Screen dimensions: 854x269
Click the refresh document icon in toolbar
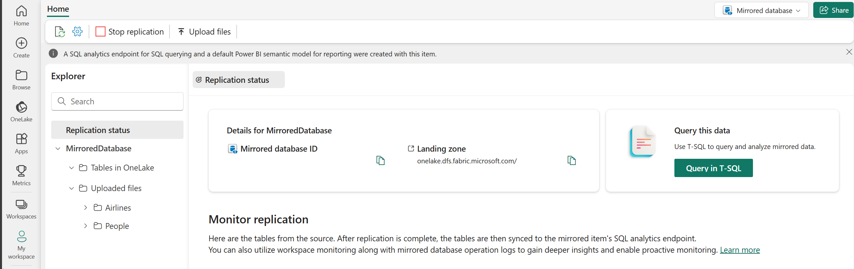click(x=60, y=32)
